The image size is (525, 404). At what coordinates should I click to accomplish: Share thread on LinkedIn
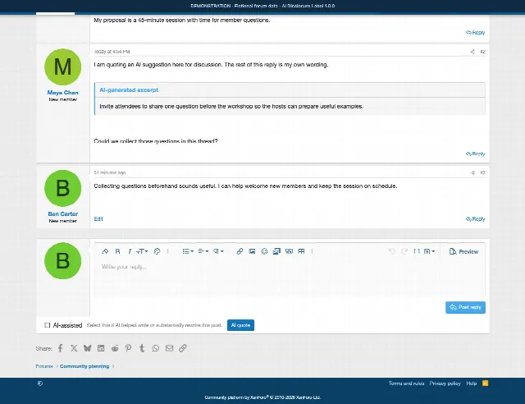[101, 348]
